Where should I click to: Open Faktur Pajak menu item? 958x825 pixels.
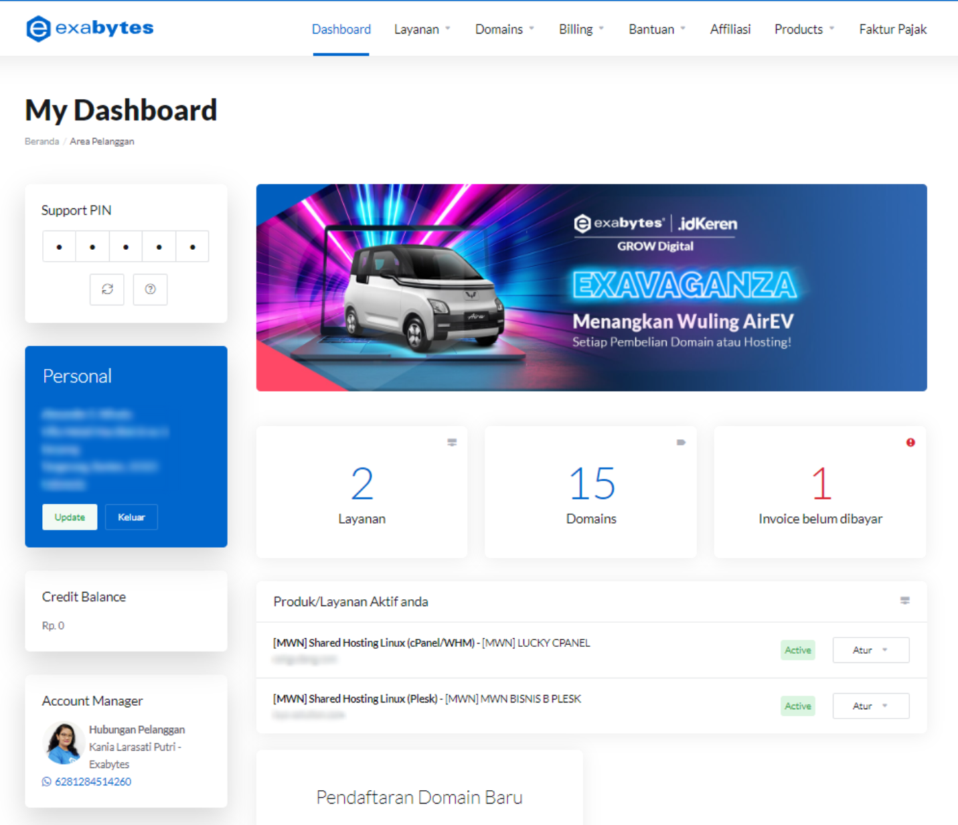tap(892, 29)
